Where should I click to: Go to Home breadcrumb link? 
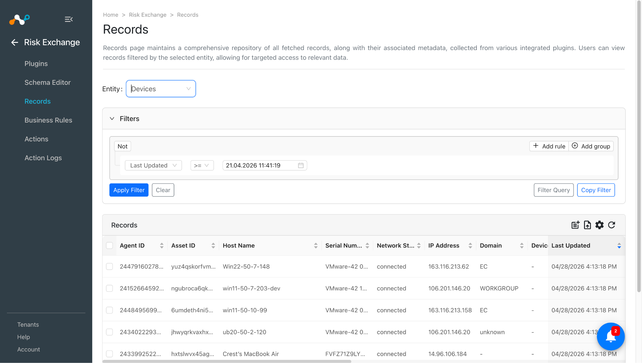coord(111,15)
